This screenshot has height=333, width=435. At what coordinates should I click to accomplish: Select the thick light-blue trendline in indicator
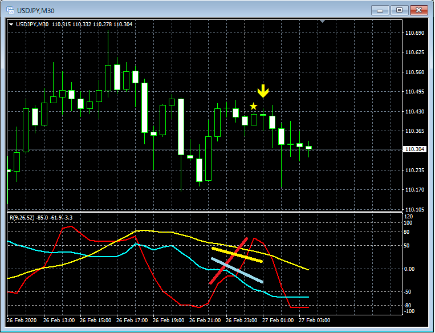point(237,270)
